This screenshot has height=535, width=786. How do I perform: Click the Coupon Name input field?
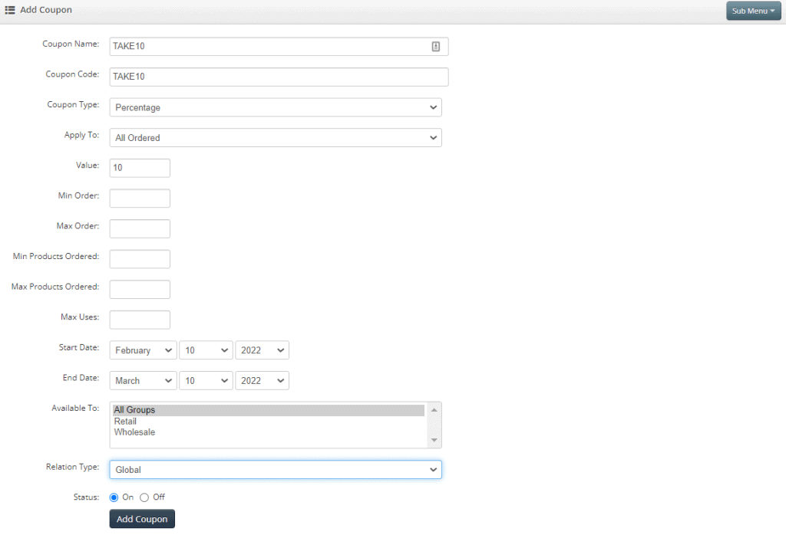tap(279, 47)
